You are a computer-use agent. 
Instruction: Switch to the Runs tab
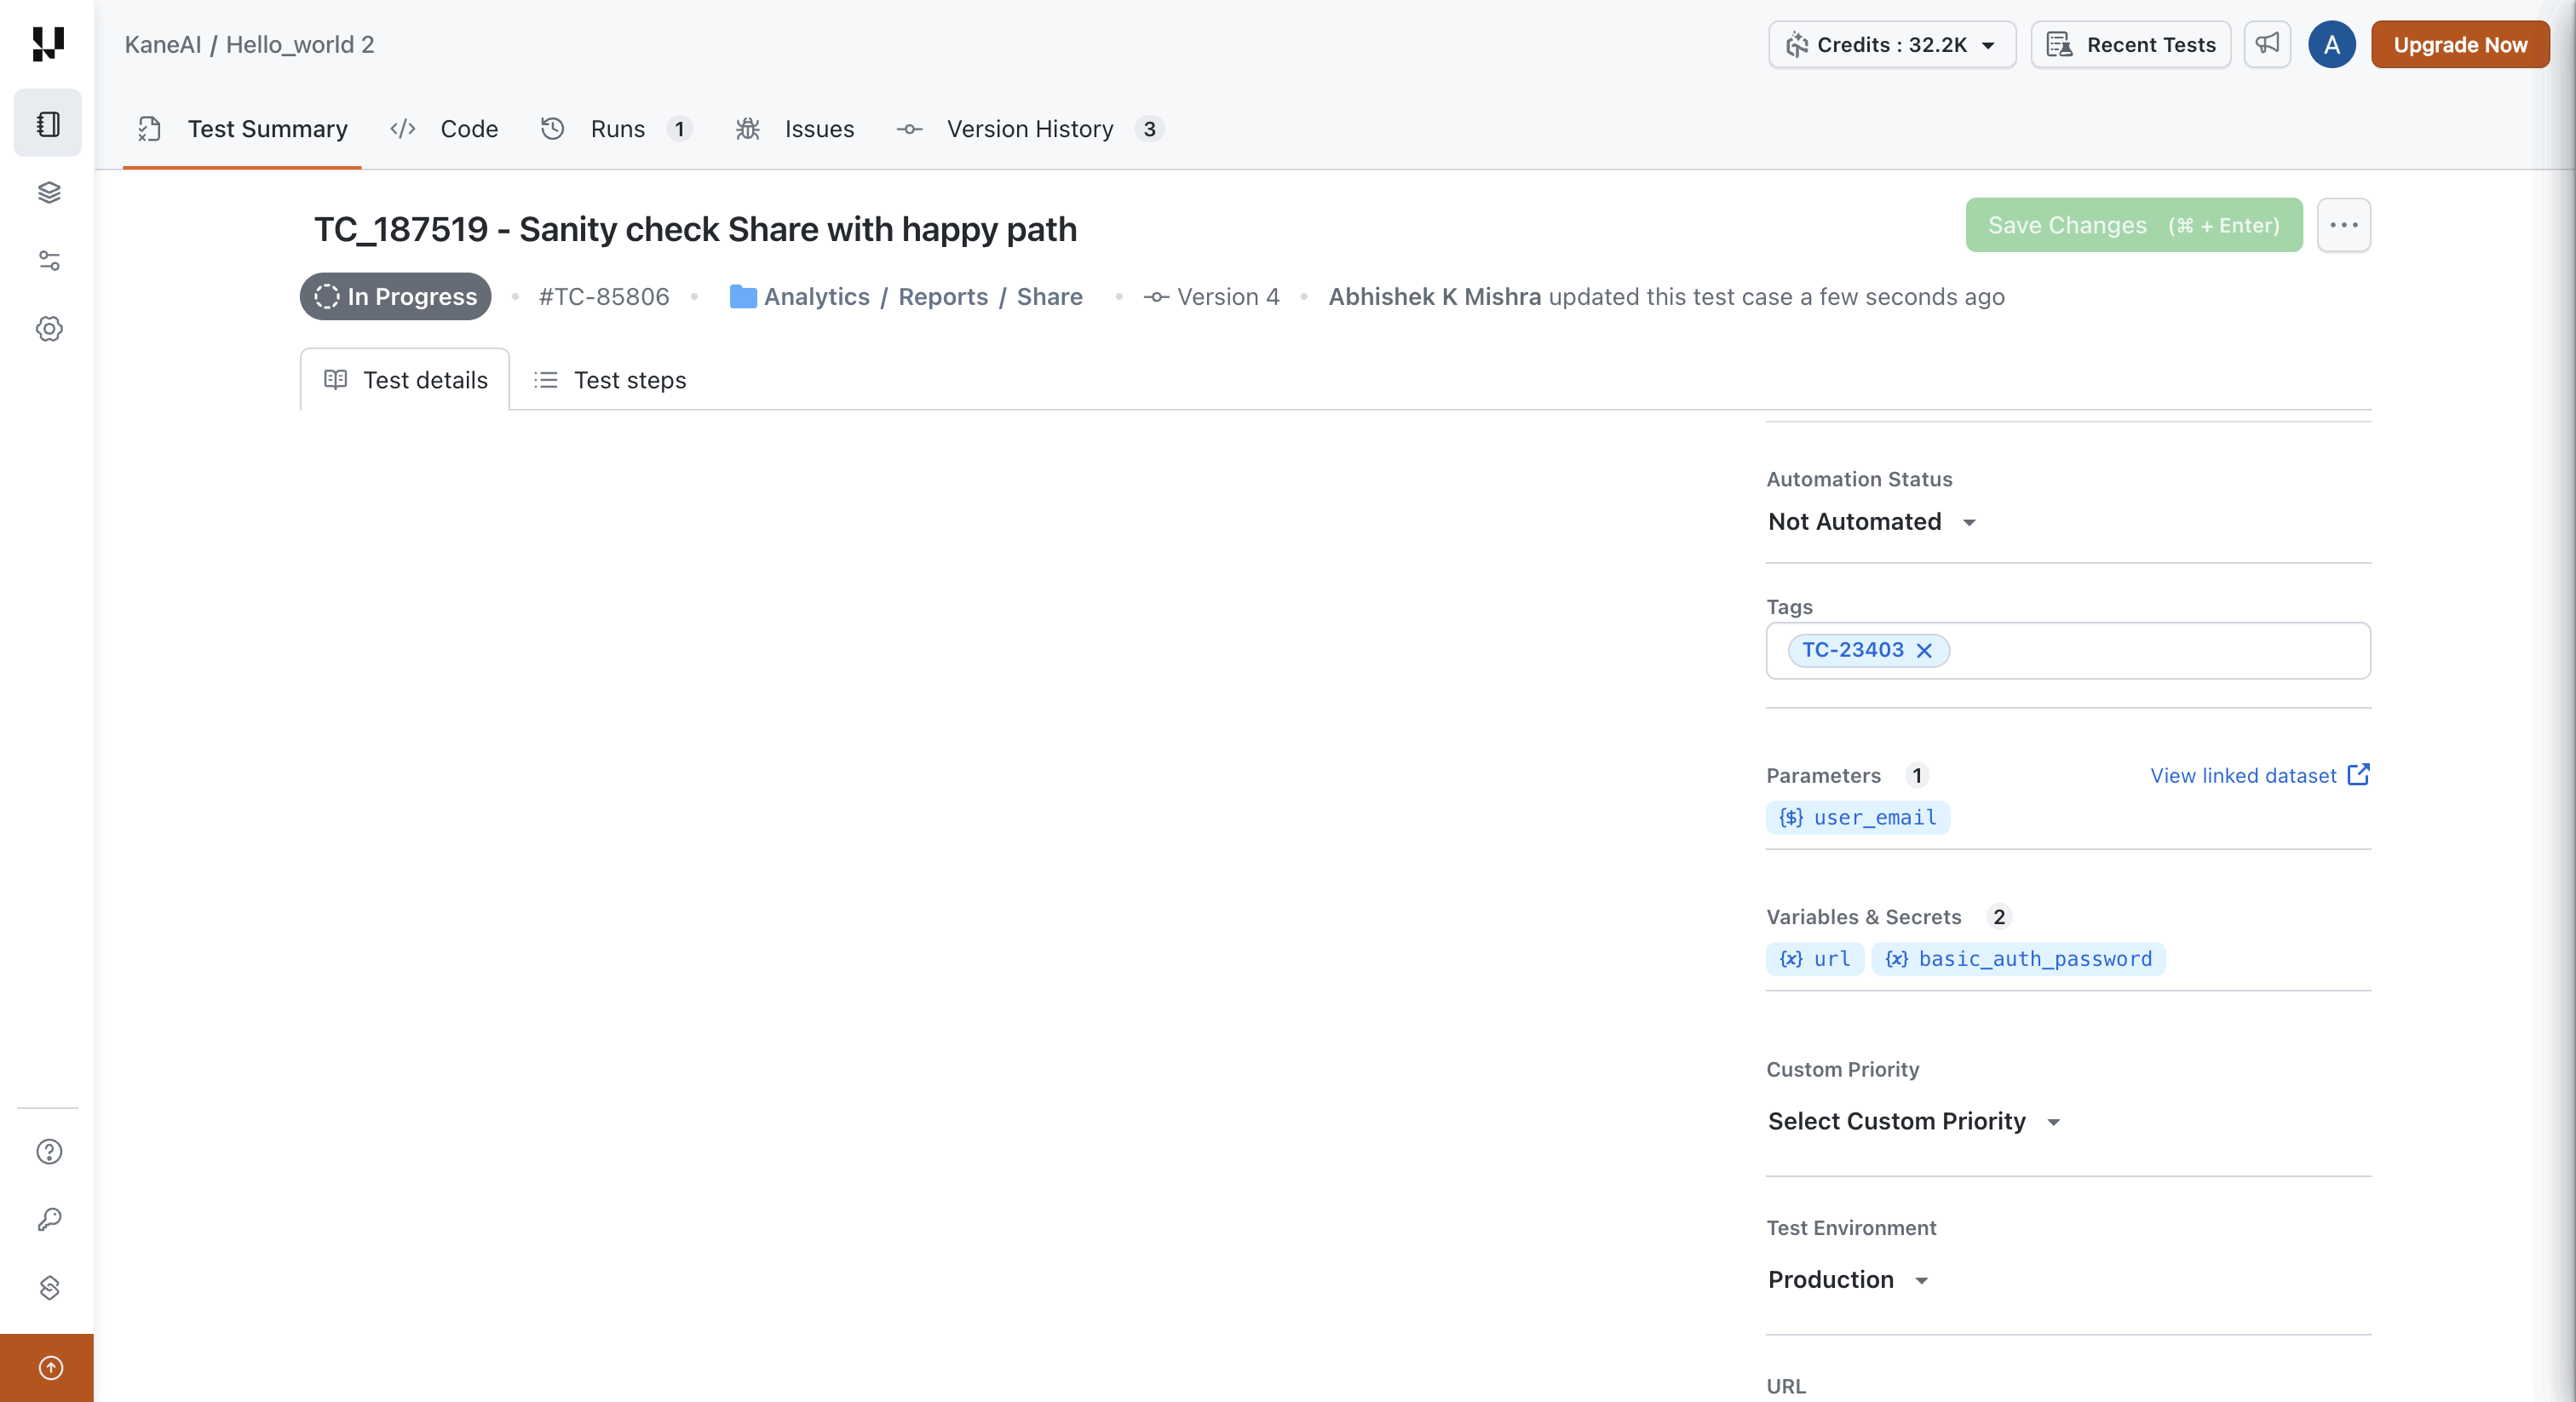click(616, 129)
